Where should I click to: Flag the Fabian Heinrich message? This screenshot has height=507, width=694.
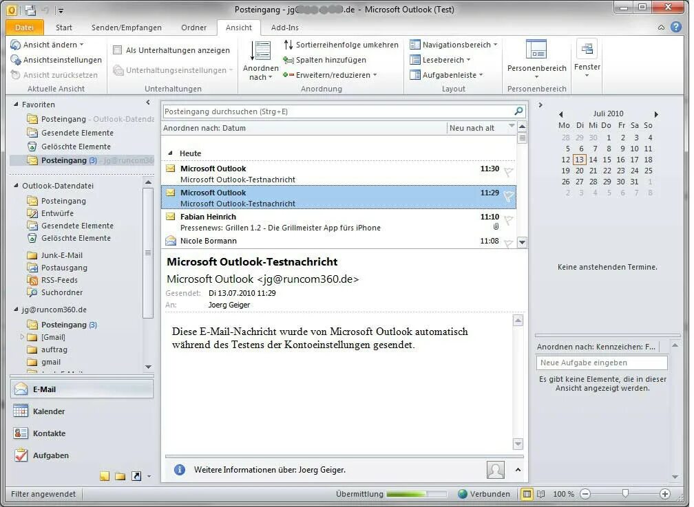point(509,220)
